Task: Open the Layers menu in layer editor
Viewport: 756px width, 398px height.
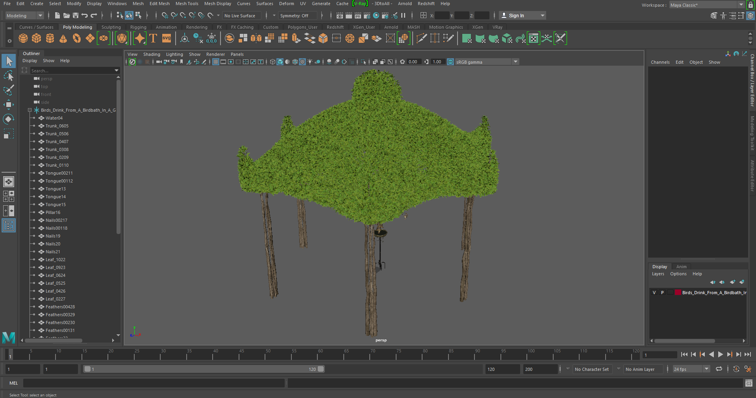Action: [x=658, y=274]
